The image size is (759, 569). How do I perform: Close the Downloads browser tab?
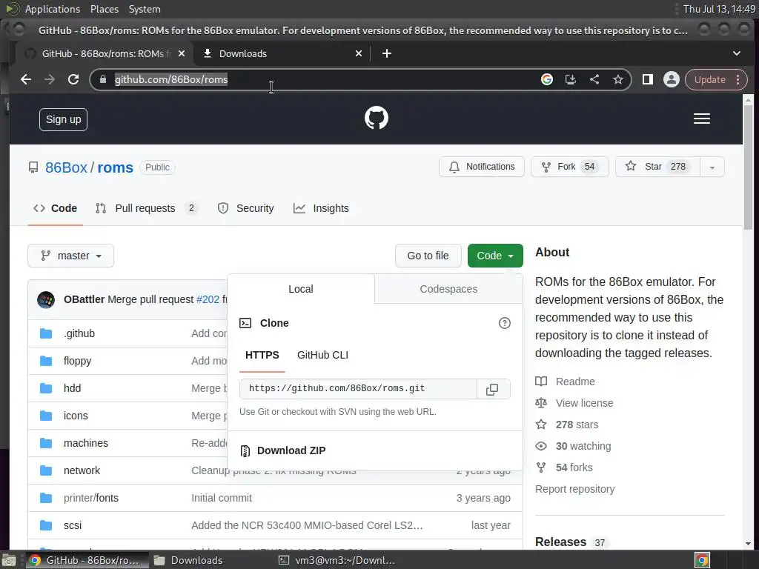coord(359,53)
